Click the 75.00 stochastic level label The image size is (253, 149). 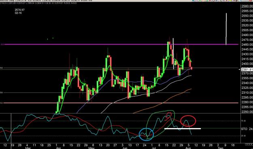click(x=244, y=121)
